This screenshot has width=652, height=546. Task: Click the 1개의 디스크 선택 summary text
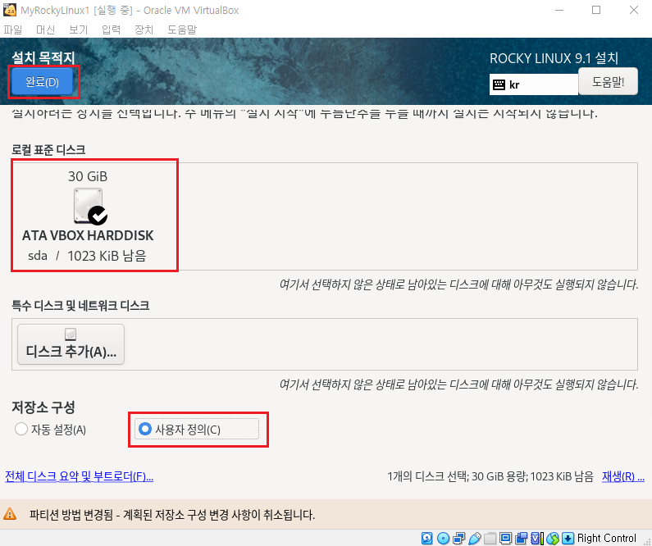[490, 476]
